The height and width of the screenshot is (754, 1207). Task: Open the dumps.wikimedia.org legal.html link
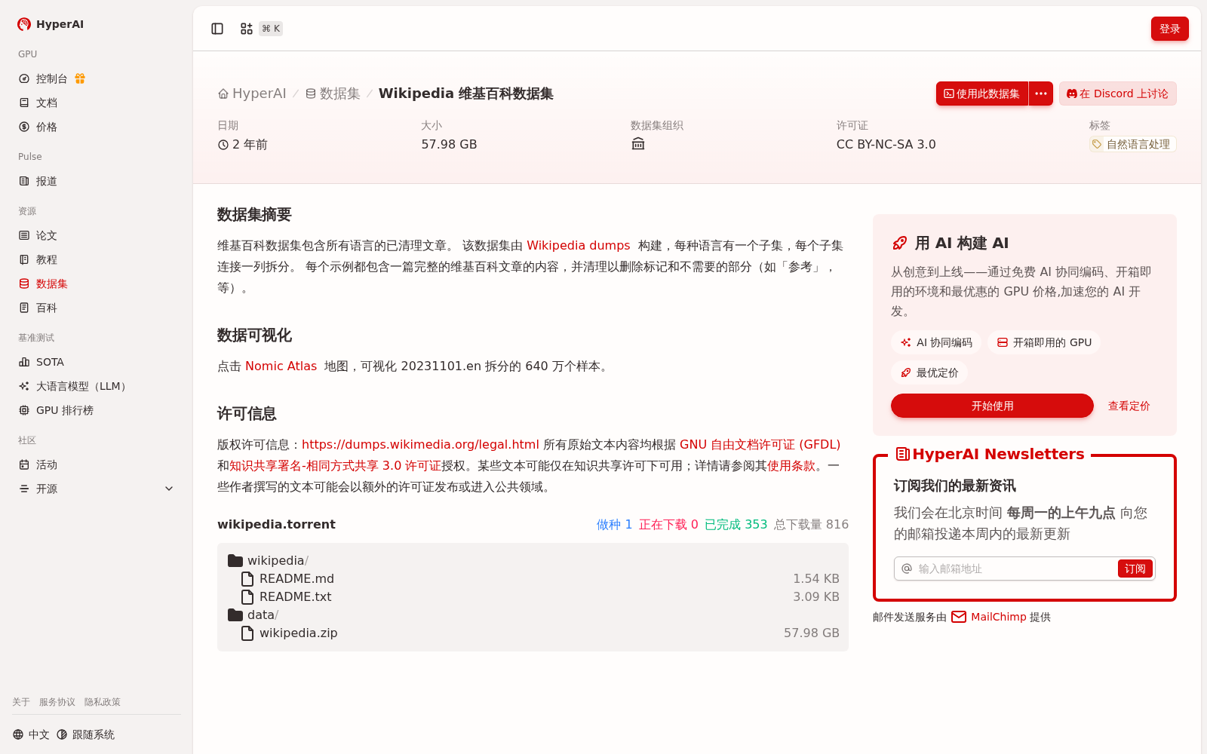pyautogui.click(x=420, y=444)
